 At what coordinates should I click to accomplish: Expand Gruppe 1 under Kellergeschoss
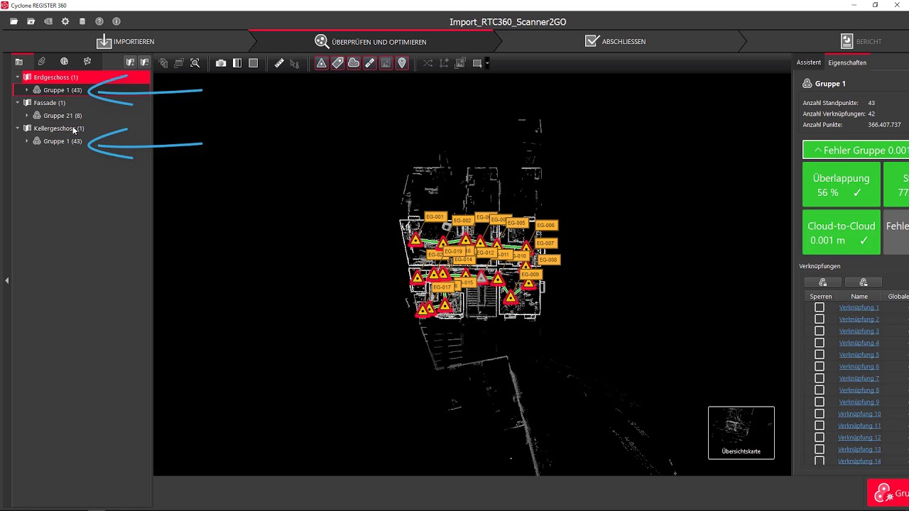27,141
